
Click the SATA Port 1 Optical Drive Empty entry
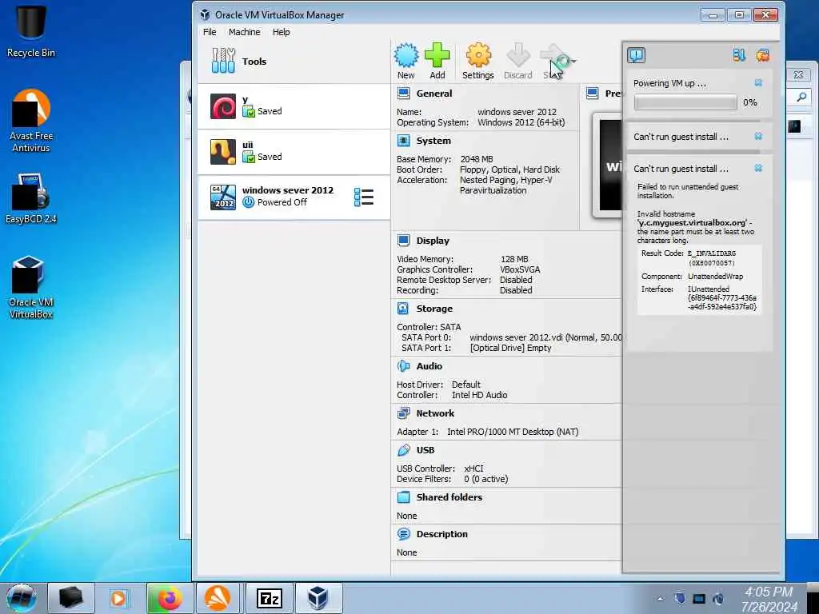(510, 348)
